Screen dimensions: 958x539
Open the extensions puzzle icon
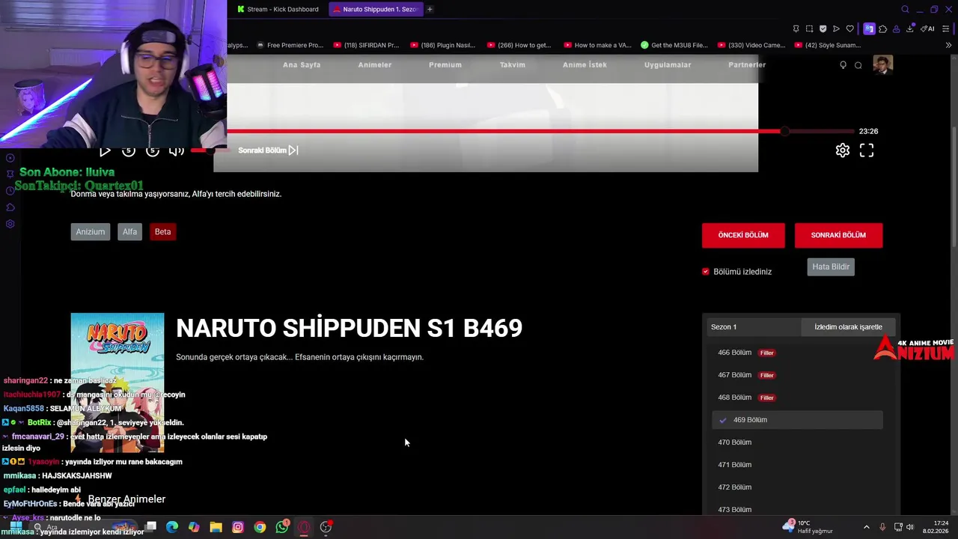pyautogui.click(x=882, y=29)
